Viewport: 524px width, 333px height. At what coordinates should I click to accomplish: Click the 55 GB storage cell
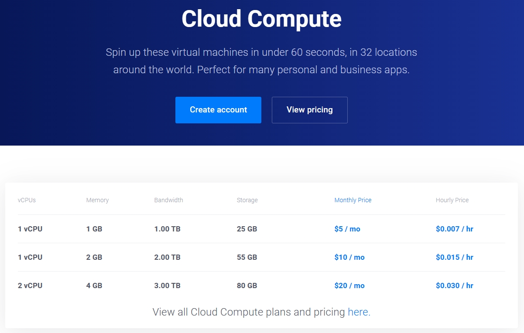point(247,257)
